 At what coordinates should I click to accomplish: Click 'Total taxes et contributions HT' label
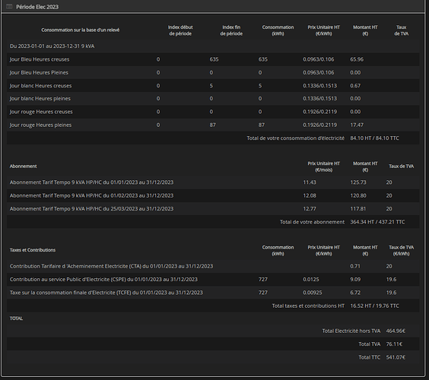pyautogui.click(x=308, y=306)
